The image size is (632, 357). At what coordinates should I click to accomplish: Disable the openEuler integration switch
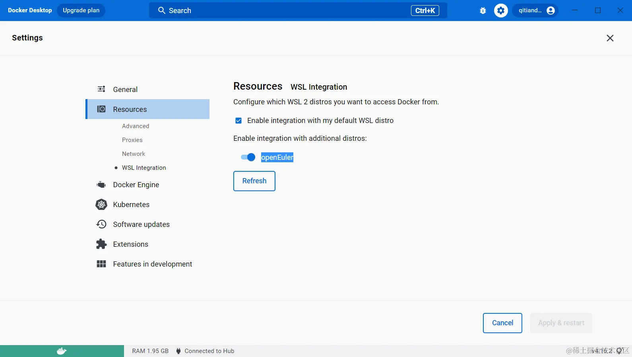248,157
